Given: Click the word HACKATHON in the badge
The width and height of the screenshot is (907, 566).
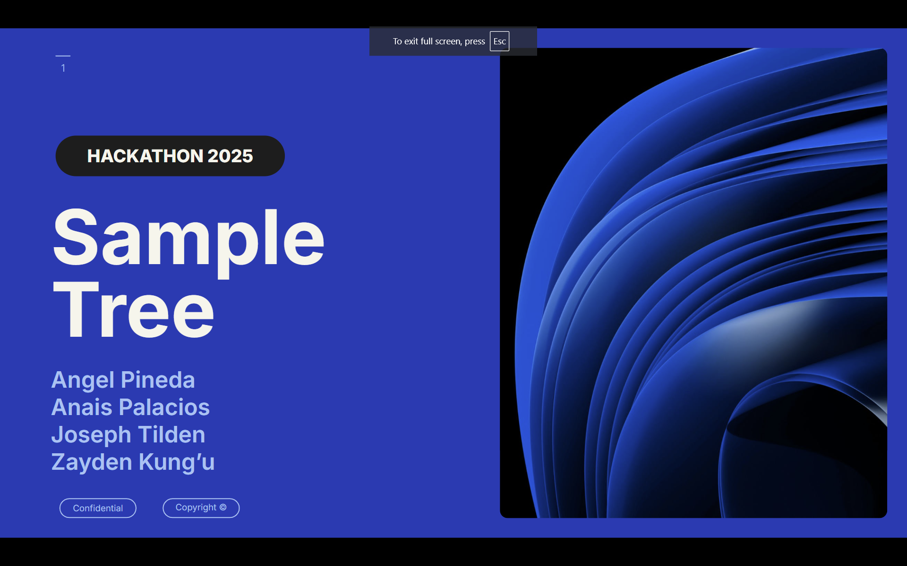Looking at the screenshot, I should [145, 156].
